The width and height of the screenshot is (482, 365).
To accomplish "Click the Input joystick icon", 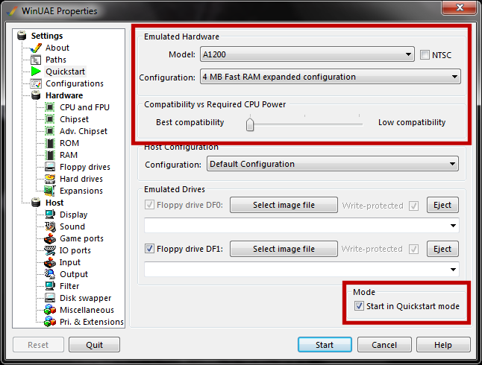I will click(50, 262).
